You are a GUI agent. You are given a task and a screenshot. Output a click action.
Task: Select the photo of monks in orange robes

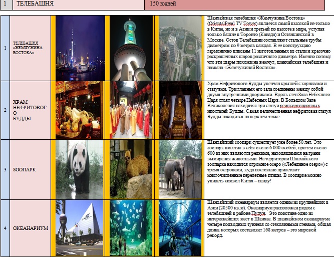pos(130,110)
